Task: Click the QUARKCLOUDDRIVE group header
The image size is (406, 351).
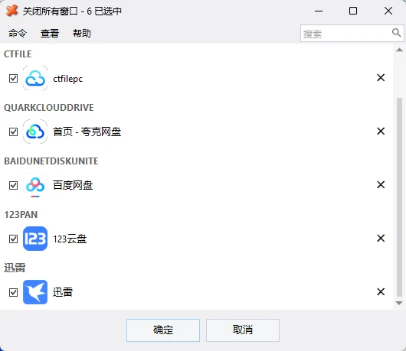Action: point(49,108)
